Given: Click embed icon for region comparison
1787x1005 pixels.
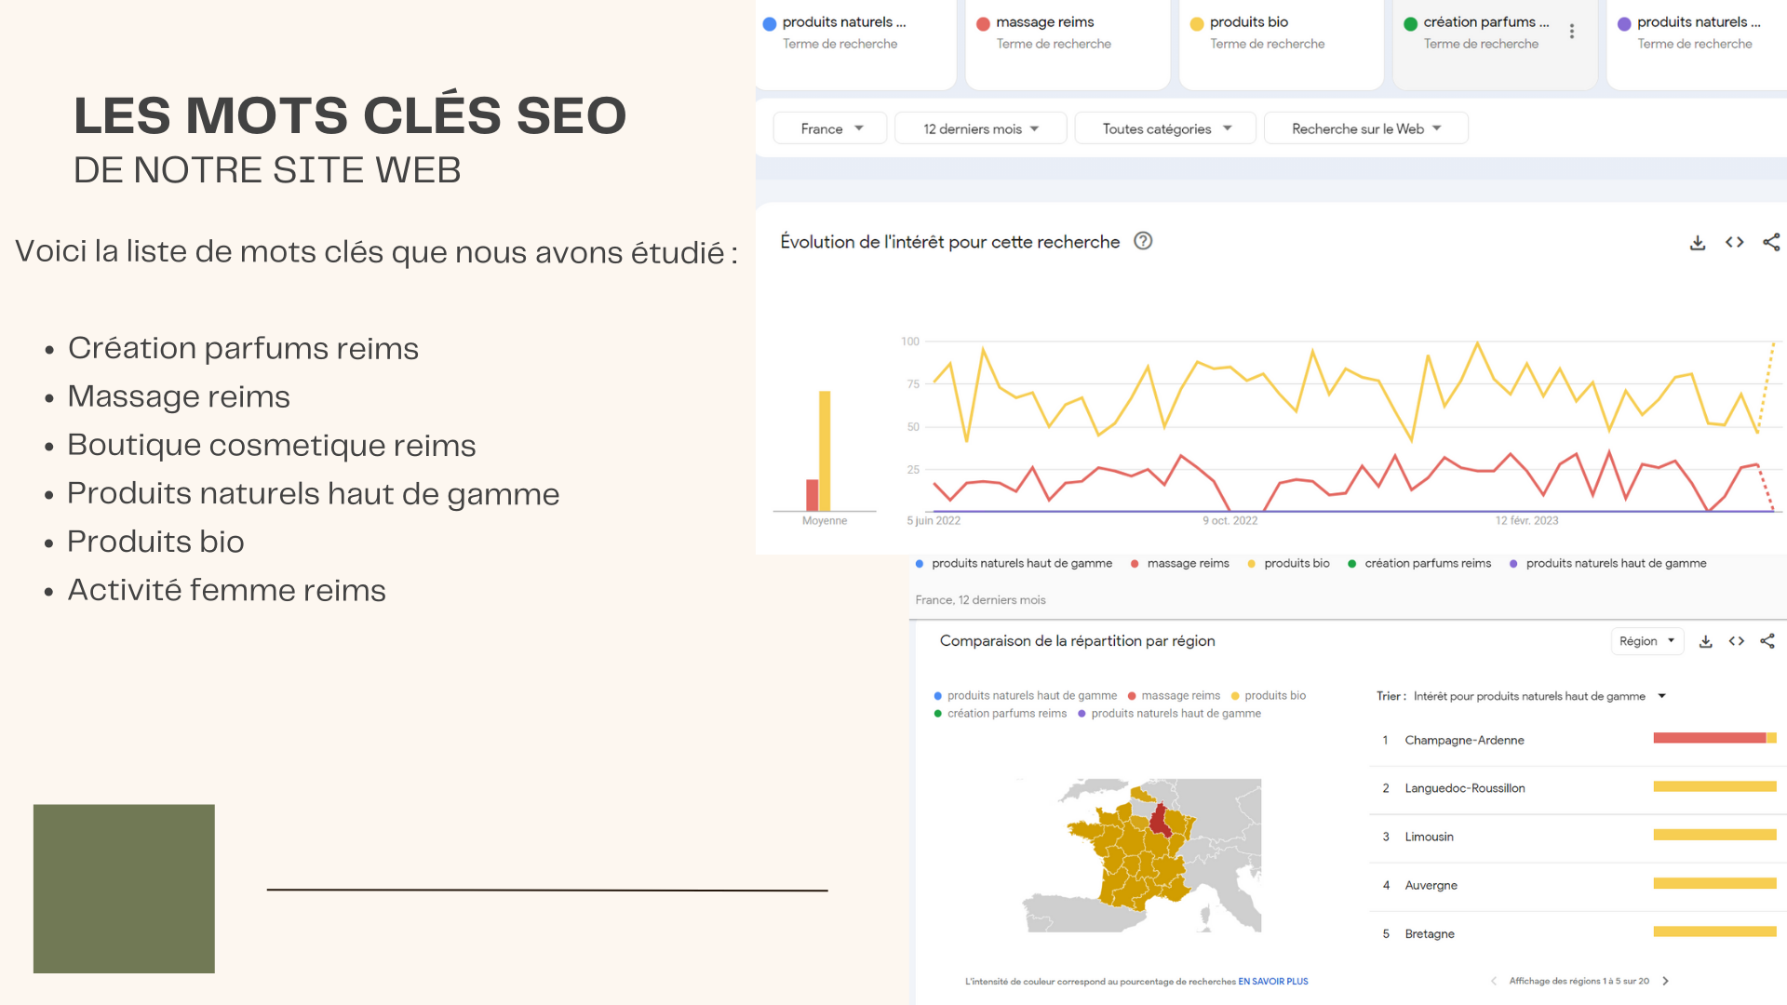Looking at the screenshot, I should (1737, 641).
